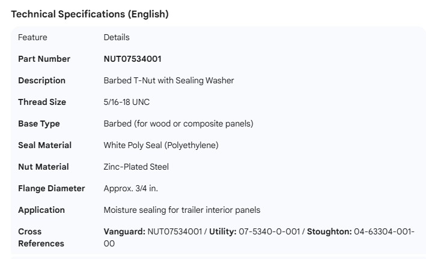Viewport: 426px width, 259px height.
Task: Click the Technical Specifications (English) heading
Action: [90, 14]
